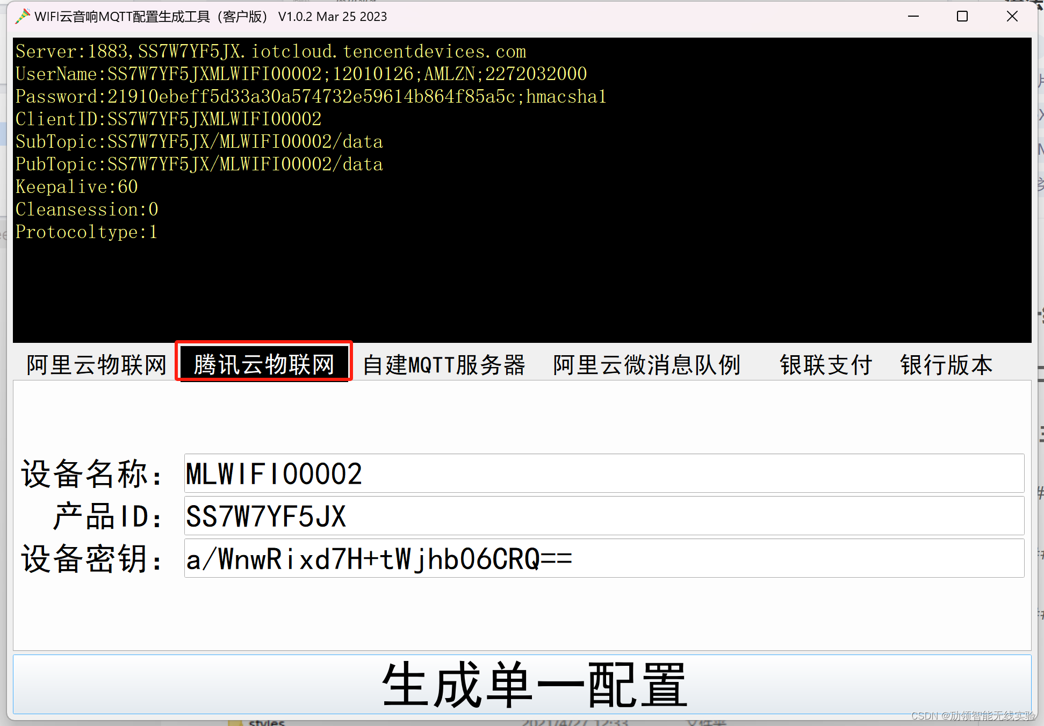
Task: Click the Server line in console output
Action: tap(271, 52)
